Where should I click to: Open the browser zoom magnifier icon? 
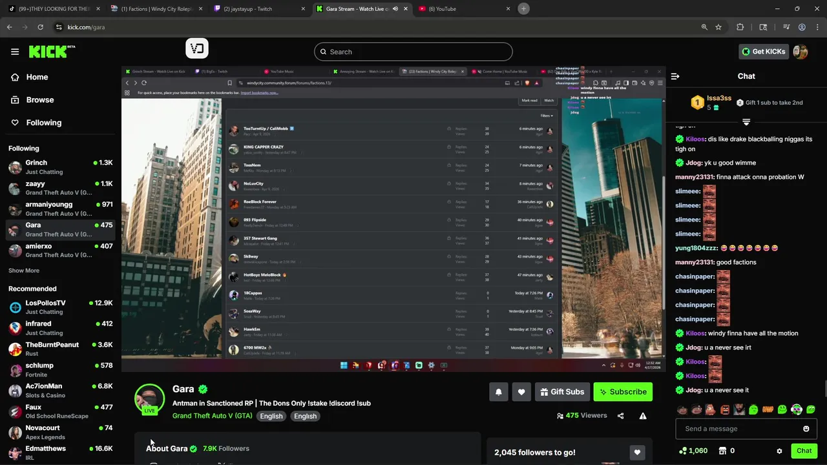point(704,27)
